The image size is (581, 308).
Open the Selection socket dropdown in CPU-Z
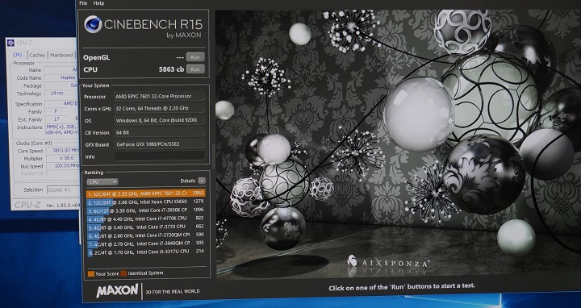(x=63, y=189)
